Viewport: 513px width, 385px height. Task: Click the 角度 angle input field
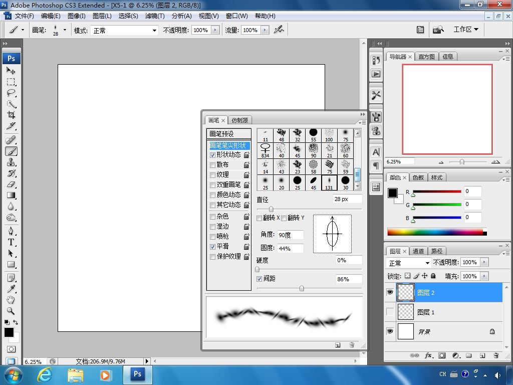(290, 235)
